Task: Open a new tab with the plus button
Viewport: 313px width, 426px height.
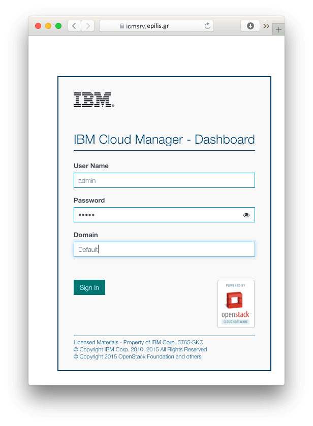Action: coord(278,29)
